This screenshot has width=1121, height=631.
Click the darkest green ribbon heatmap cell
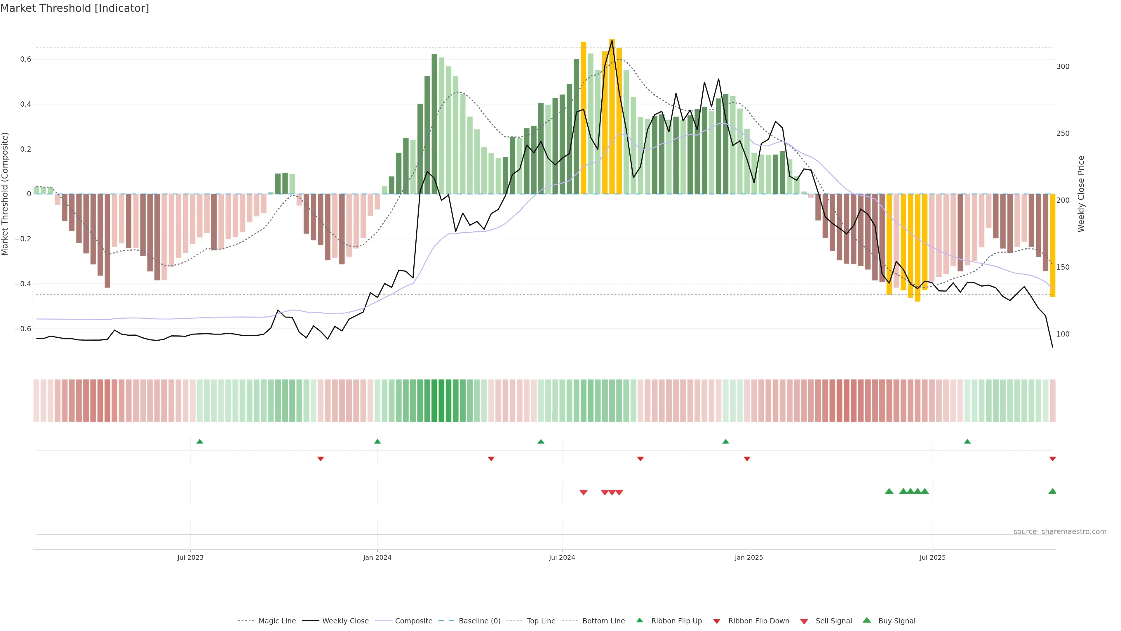[x=441, y=401]
